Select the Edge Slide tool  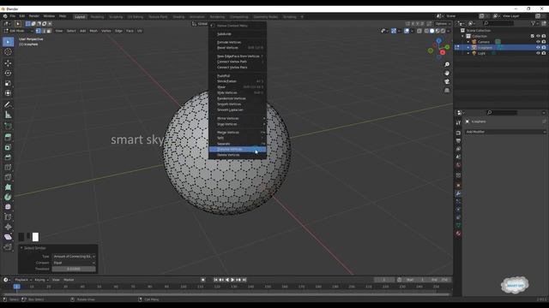pos(8,216)
